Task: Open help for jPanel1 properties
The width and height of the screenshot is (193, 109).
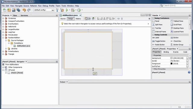Action: click(x=189, y=72)
